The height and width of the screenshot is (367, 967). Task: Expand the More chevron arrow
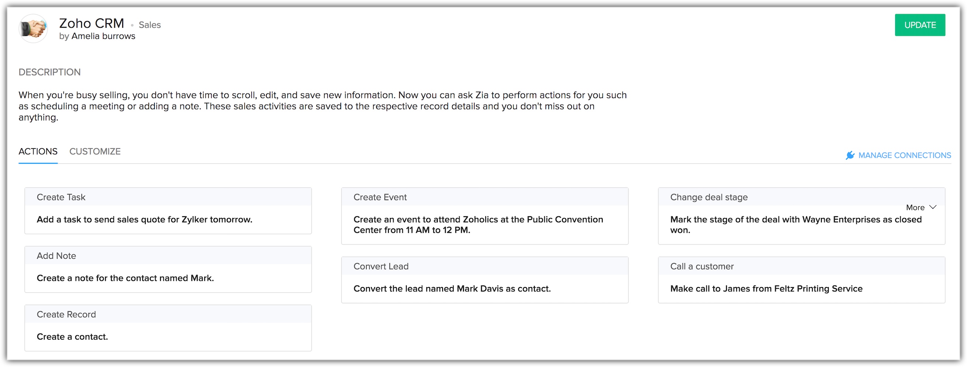pos(933,207)
